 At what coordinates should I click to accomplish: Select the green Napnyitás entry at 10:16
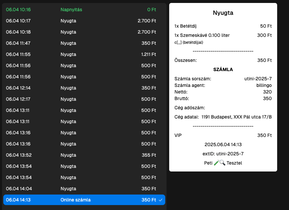(84, 10)
